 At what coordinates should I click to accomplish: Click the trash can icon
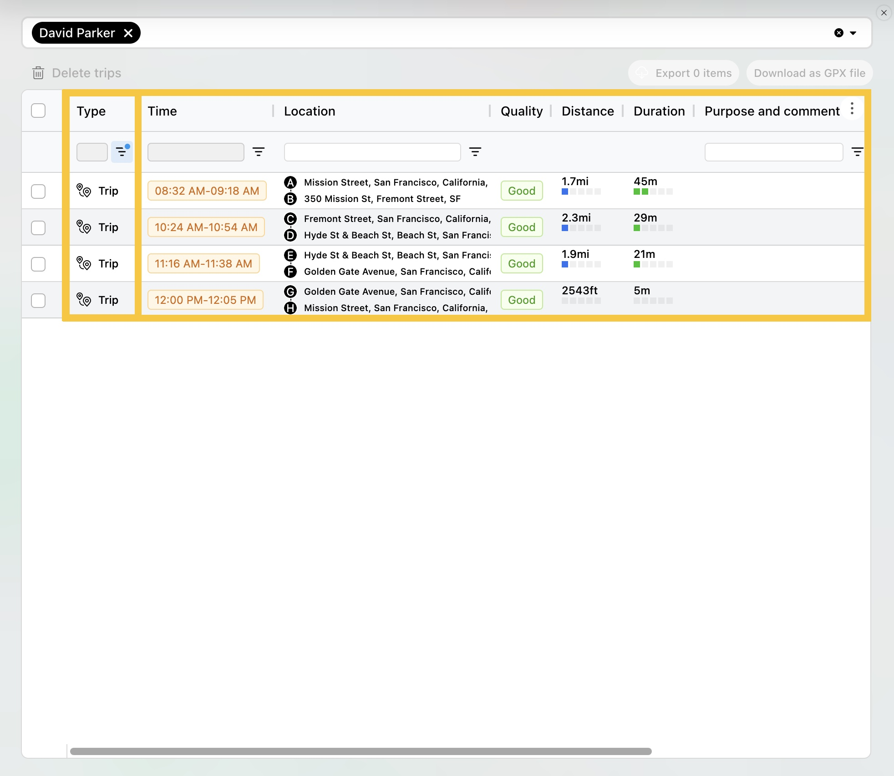point(38,73)
